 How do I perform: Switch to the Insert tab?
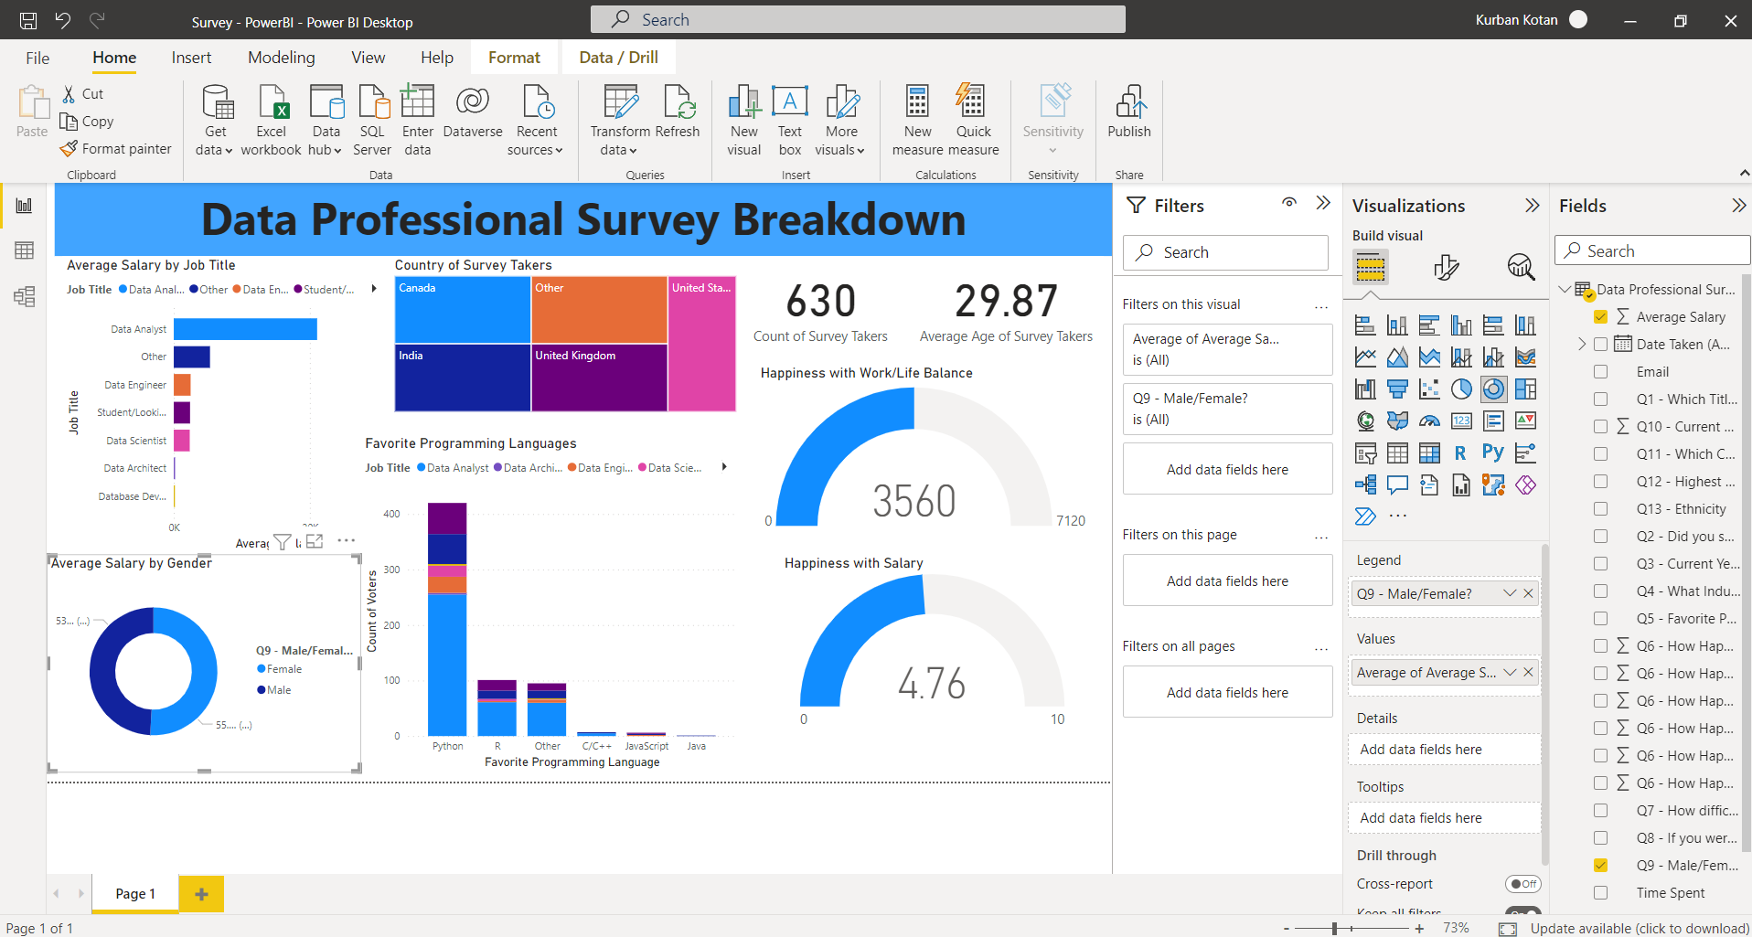click(x=191, y=58)
